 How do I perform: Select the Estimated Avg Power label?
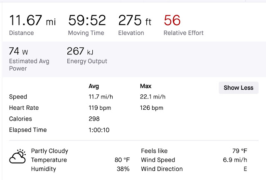[x=29, y=65]
